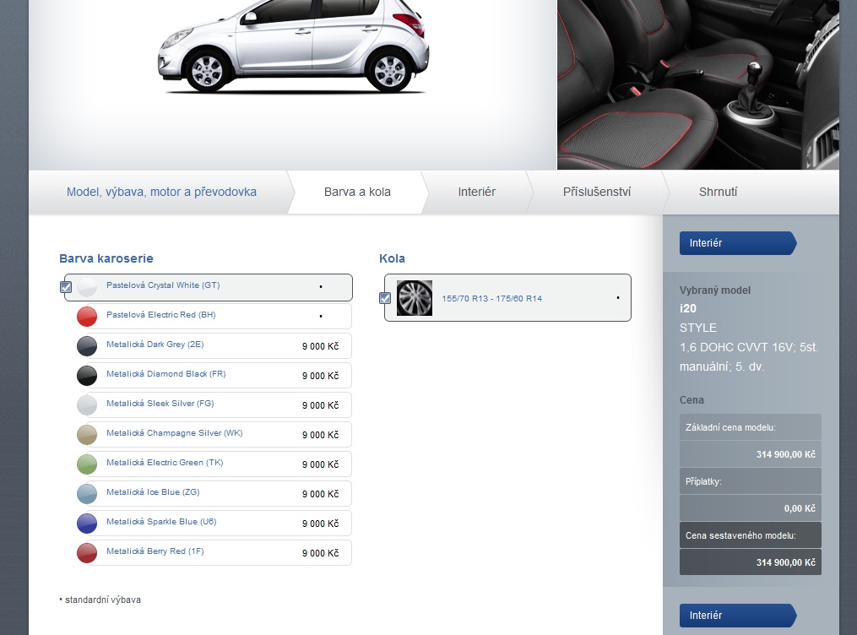This screenshot has height=635, width=857.
Task: Click the alloy wheel thumbnail image
Action: tap(415, 298)
